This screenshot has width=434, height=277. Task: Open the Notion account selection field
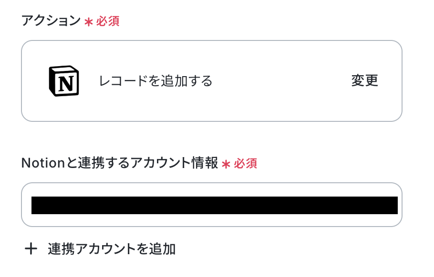click(212, 205)
